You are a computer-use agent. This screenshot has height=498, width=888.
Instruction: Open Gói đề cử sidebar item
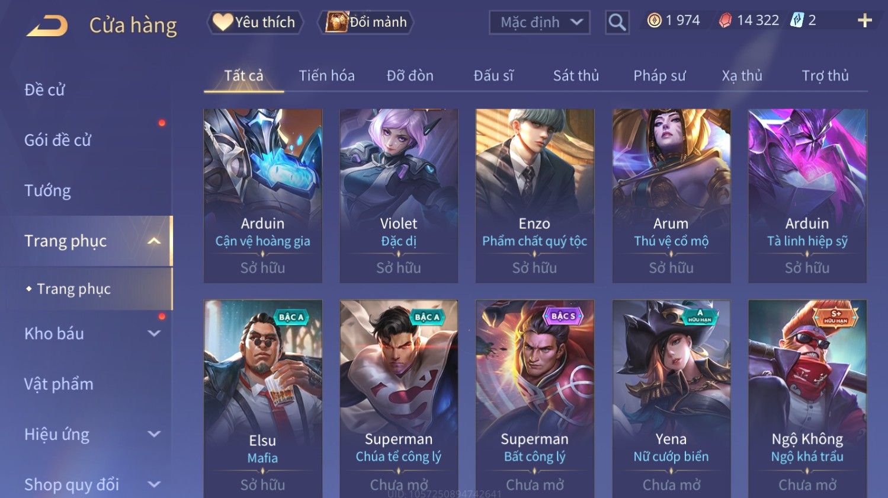pos(57,140)
